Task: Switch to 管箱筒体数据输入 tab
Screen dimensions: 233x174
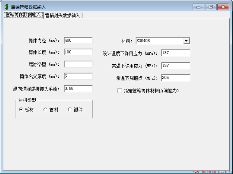Action: 23,15
